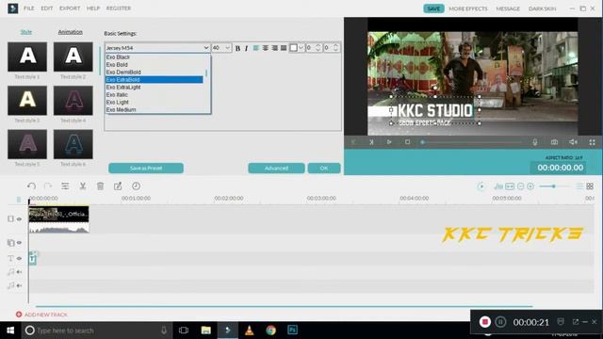Switch to the storyboard grid view icon
The width and height of the screenshot is (603, 339).
click(590, 186)
